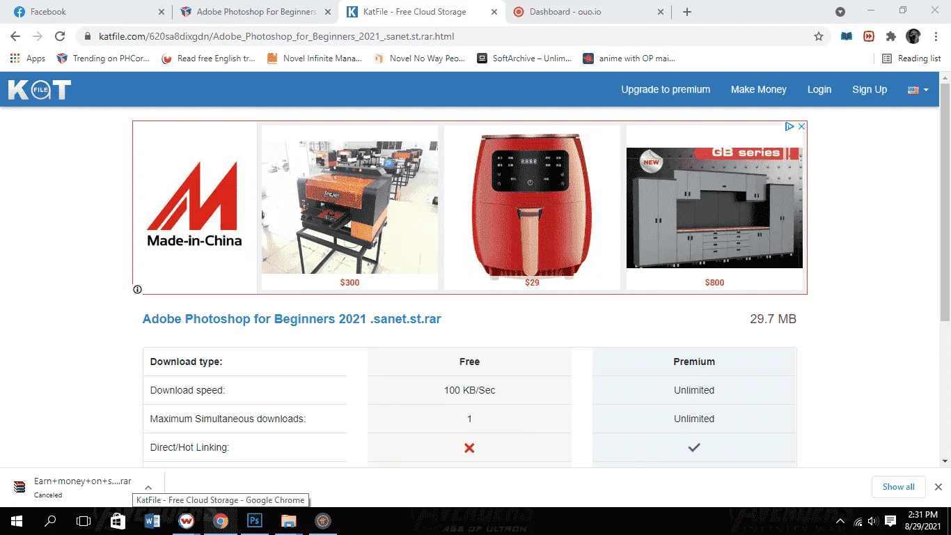The width and height of the screenshot is (951, 535).
Task: Switch to the Dashboard - ouo.io tab
Action: coord(589,12)
